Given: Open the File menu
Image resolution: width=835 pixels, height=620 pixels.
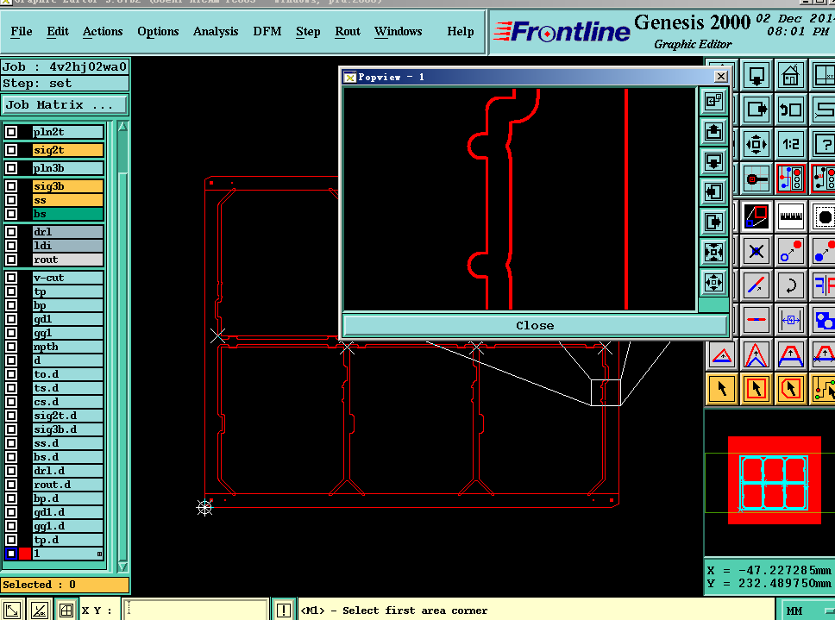Looking at the screenshot, I should [22, 31].
